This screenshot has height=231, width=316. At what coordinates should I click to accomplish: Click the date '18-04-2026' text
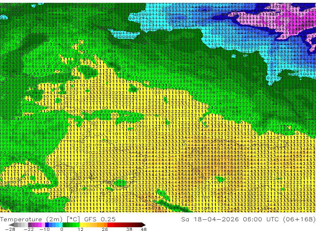pyautogui.click(x=216, y=219)
